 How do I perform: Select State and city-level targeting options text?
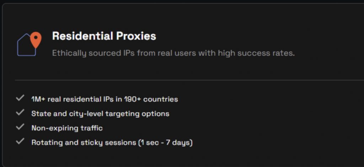[x=100, y=114]
